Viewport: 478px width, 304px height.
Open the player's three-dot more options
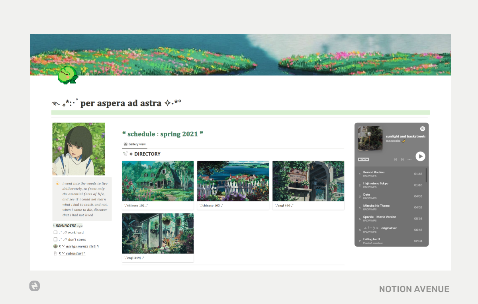pyautogui.click(x=409, y=159)
